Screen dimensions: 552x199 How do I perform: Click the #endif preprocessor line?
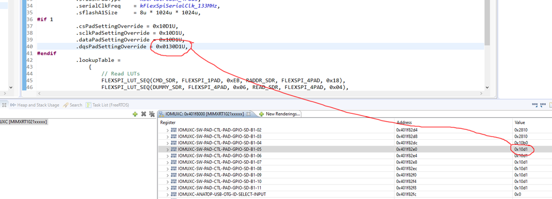click(46, 53)
